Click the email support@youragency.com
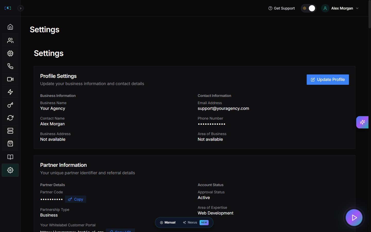Image resolution: width=371 pixels, height=232 pixels. (223, 109)
